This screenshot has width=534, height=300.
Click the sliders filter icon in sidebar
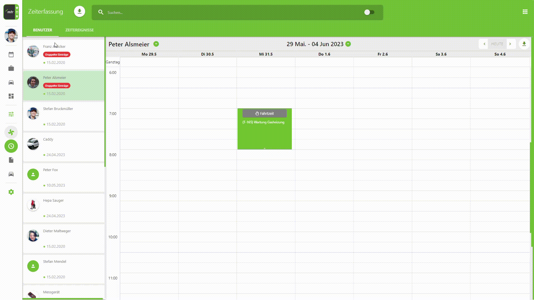[11, 114]
